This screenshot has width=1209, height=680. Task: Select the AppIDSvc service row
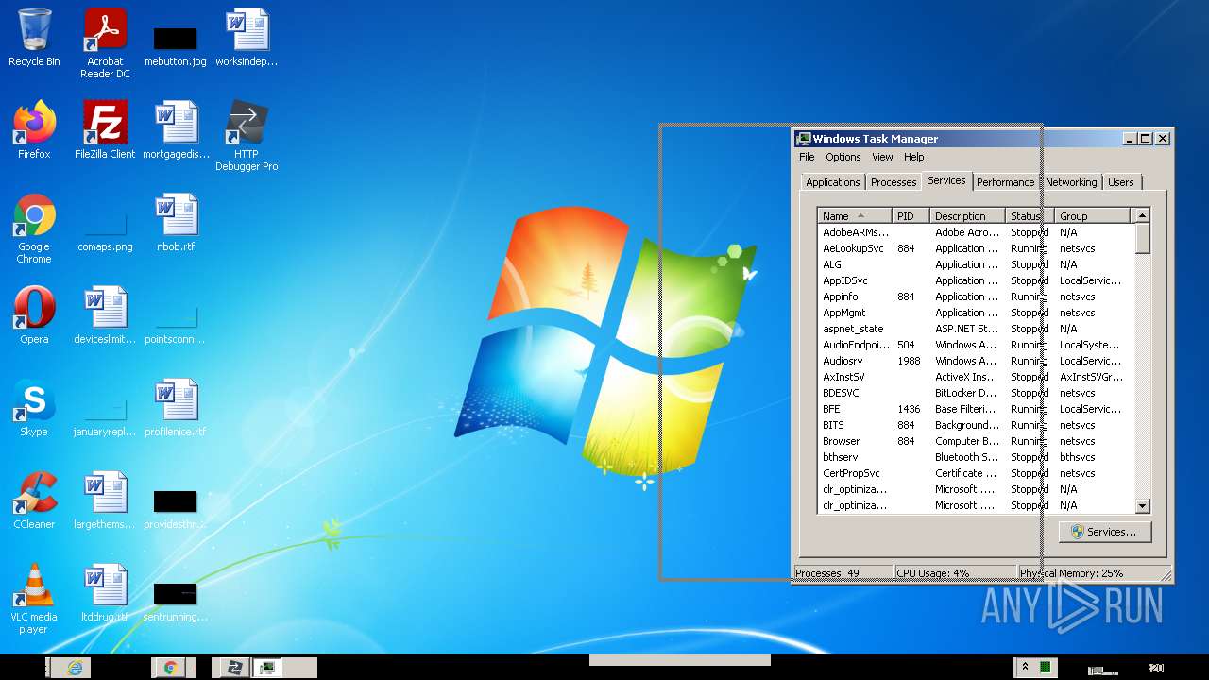tap(976, 280)
